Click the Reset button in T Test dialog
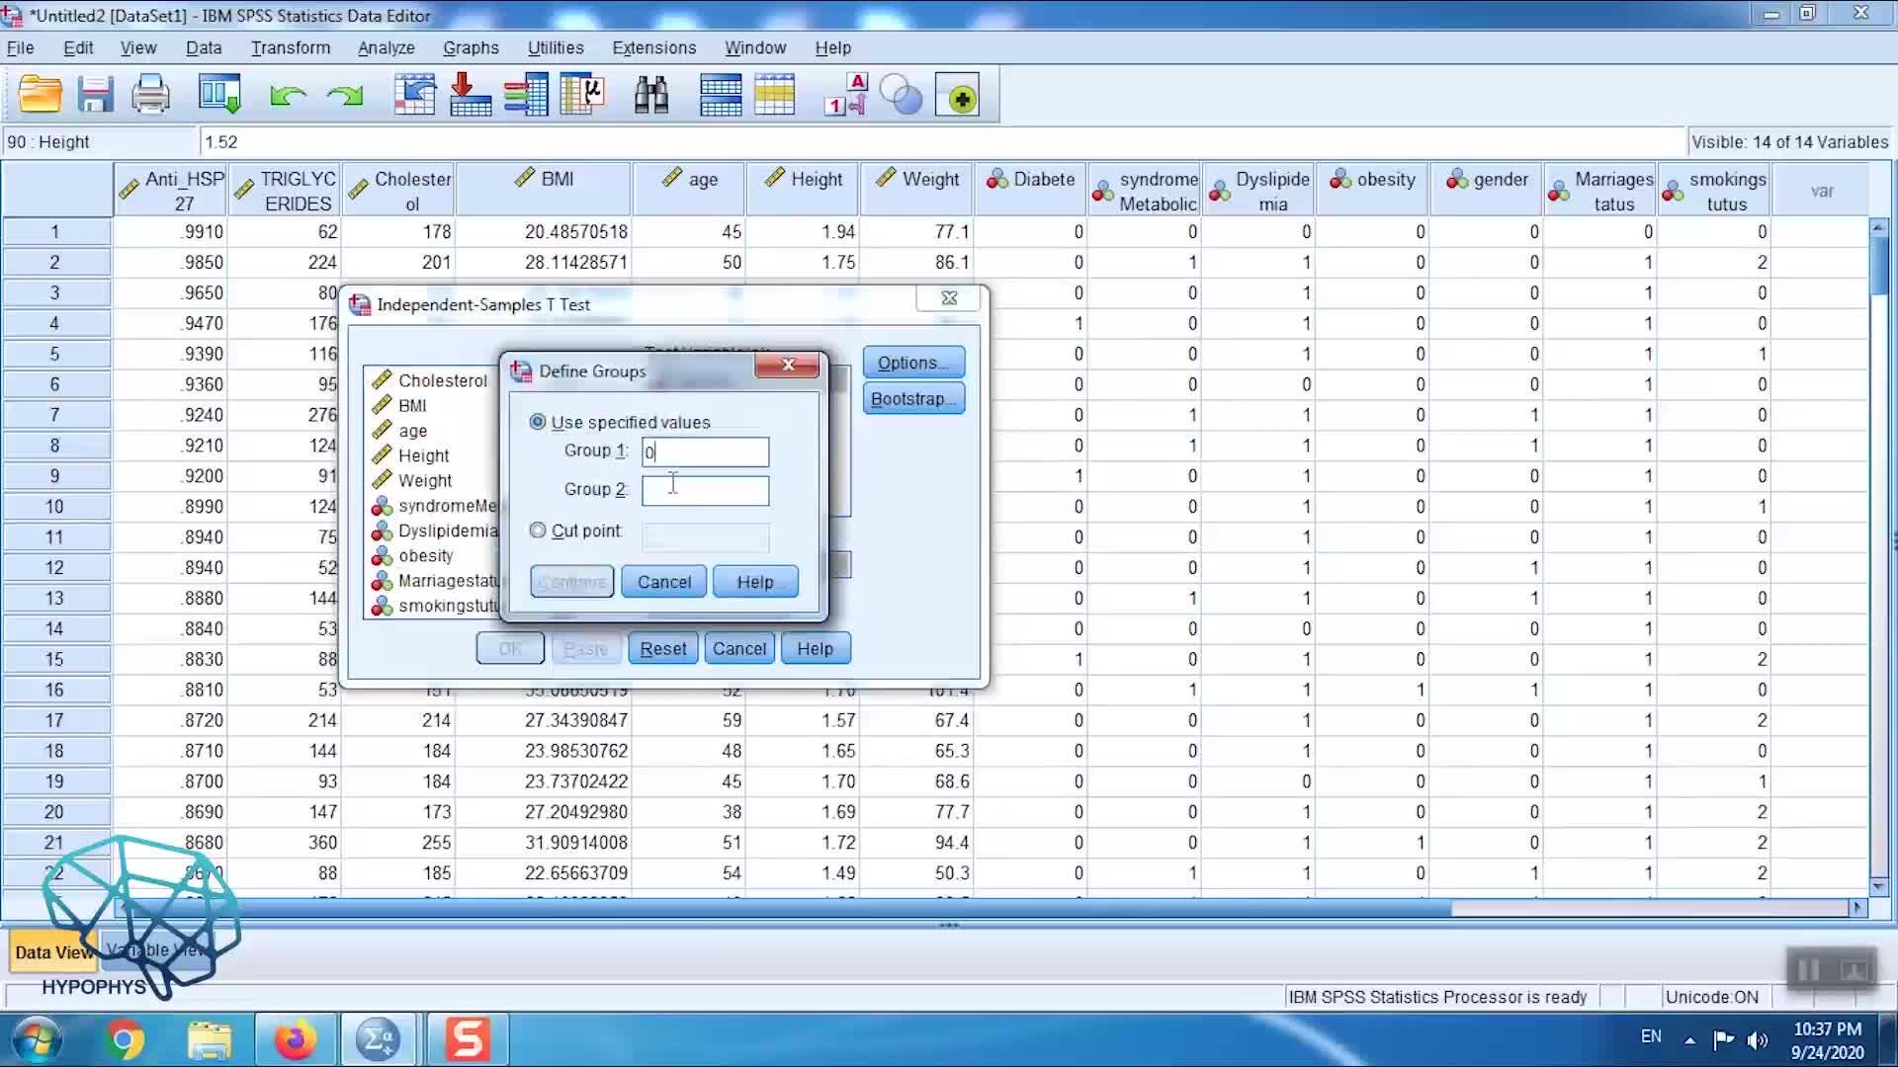 (x=662, y=649)
